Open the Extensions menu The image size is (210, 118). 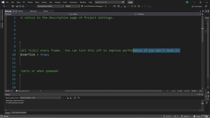[73, 2]
